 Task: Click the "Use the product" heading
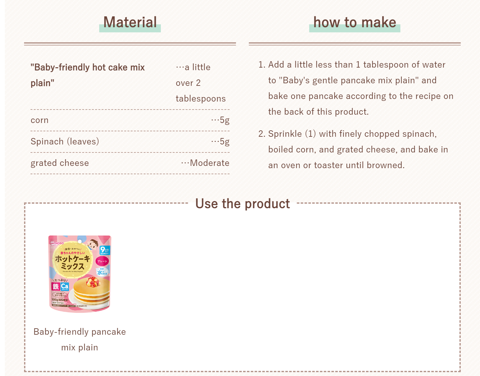(x=242, y=204)
